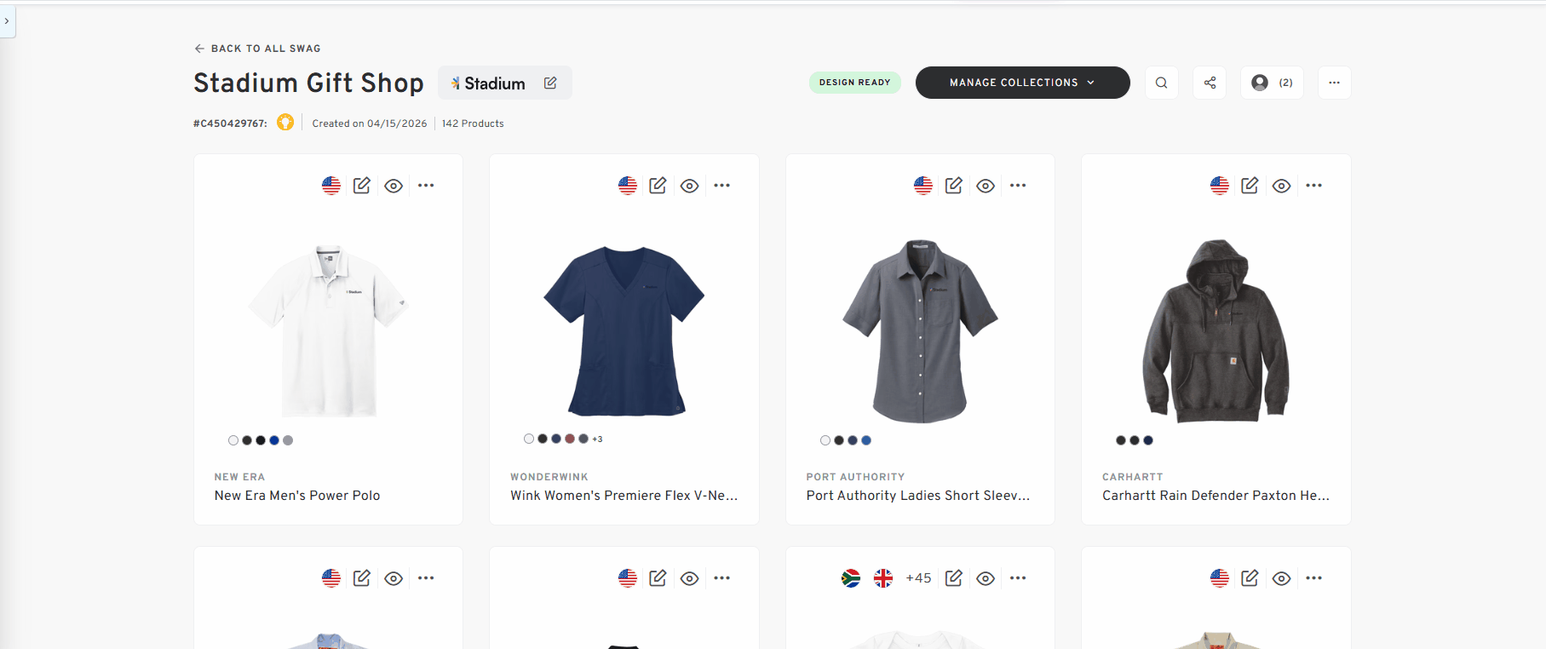Go back to all swag
Viewport: 1546px width, 649px height.
coord(257,49)
